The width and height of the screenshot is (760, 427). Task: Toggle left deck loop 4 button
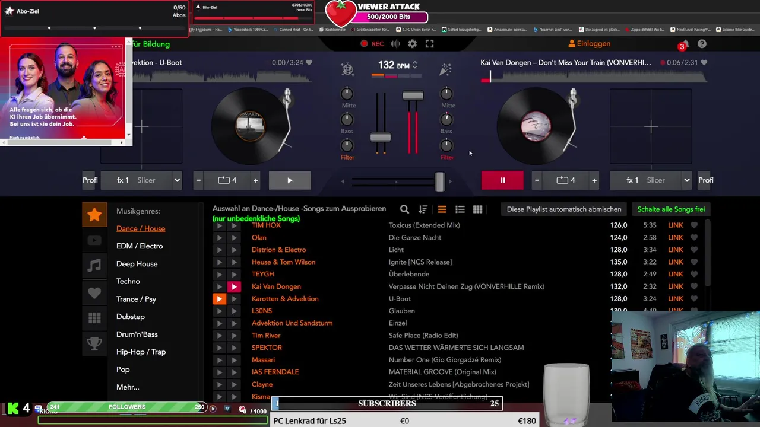(x=227, y=180)
